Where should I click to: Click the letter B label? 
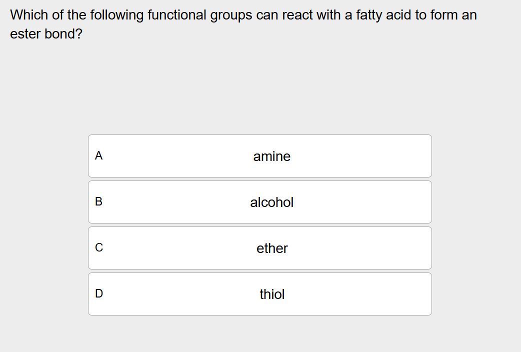98,202
